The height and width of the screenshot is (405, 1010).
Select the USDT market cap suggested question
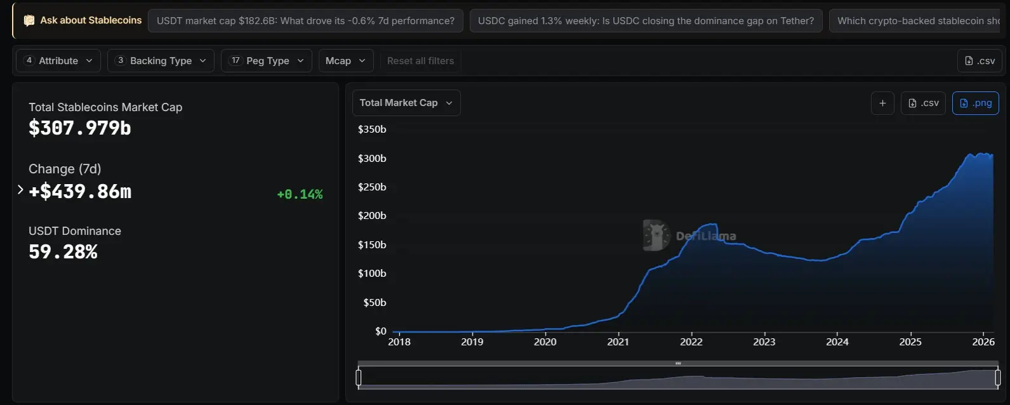pyautogui.click(x=305, y=21)
